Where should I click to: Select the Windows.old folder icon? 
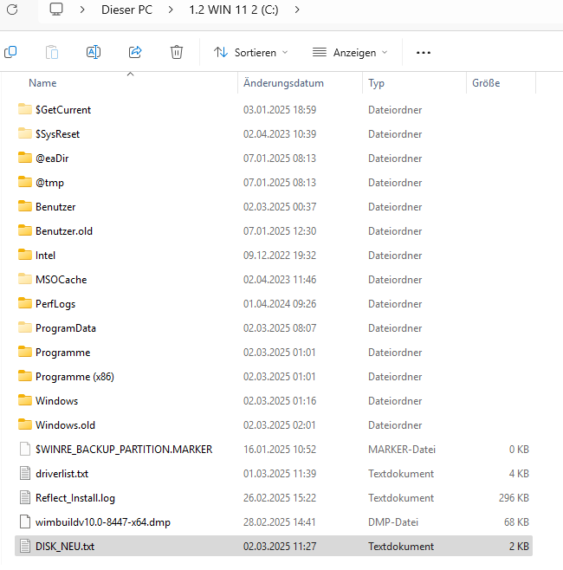point(25,424)
